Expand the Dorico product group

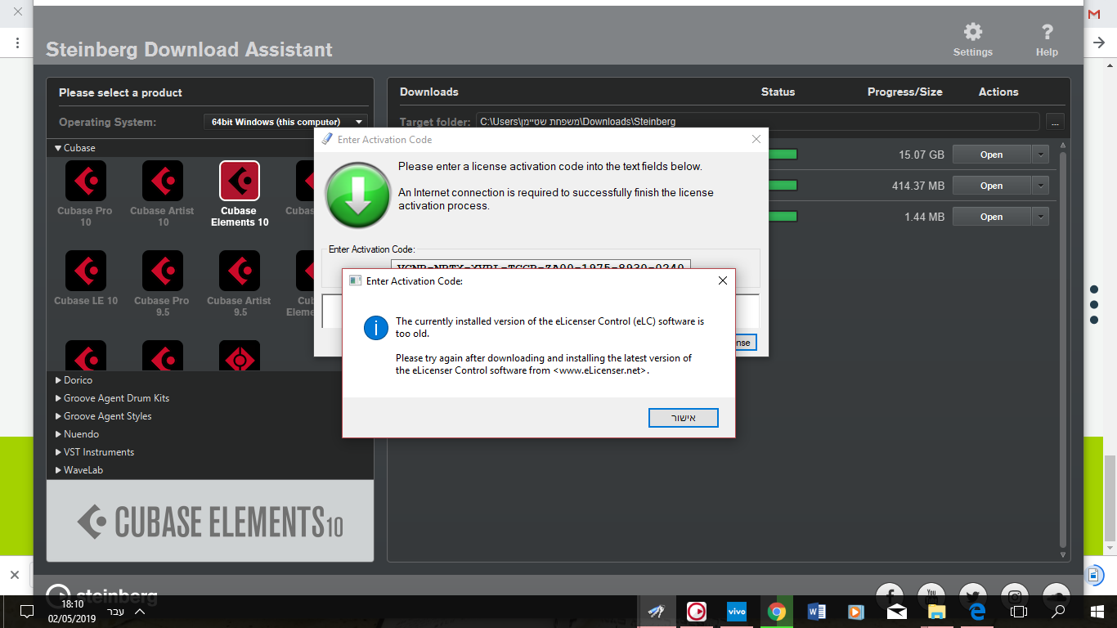tap(58, 380)
